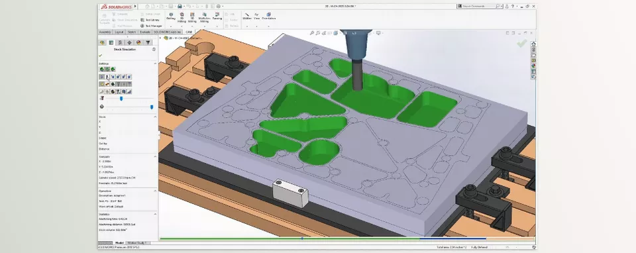Click the Turning operation icon
Image resolution: width=636 pixels, height=253 pixels.
[x=217, y=15]
